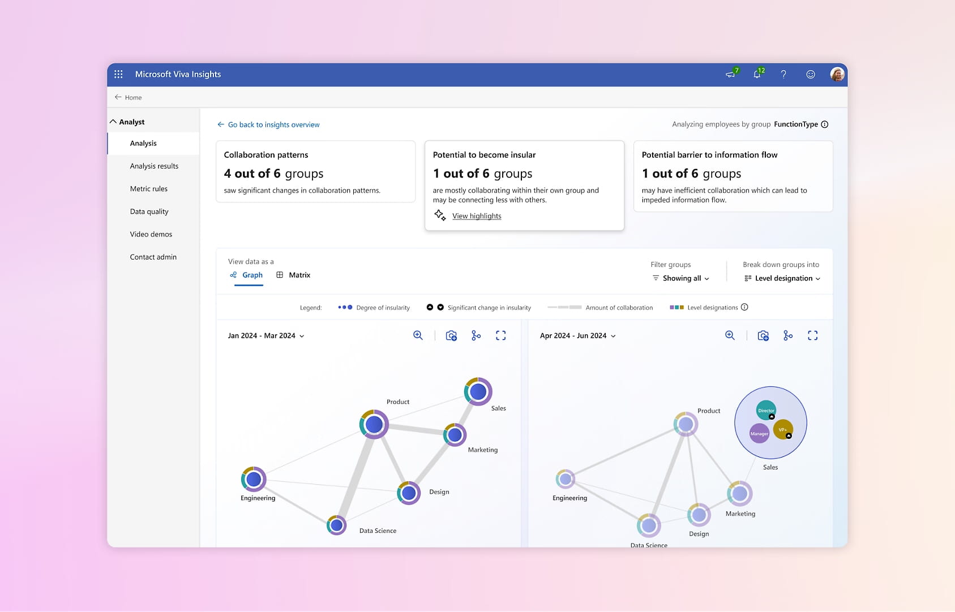The image size is (955, 612).
Task: Click the help question mark icon
Action: [x=783, y=74]
